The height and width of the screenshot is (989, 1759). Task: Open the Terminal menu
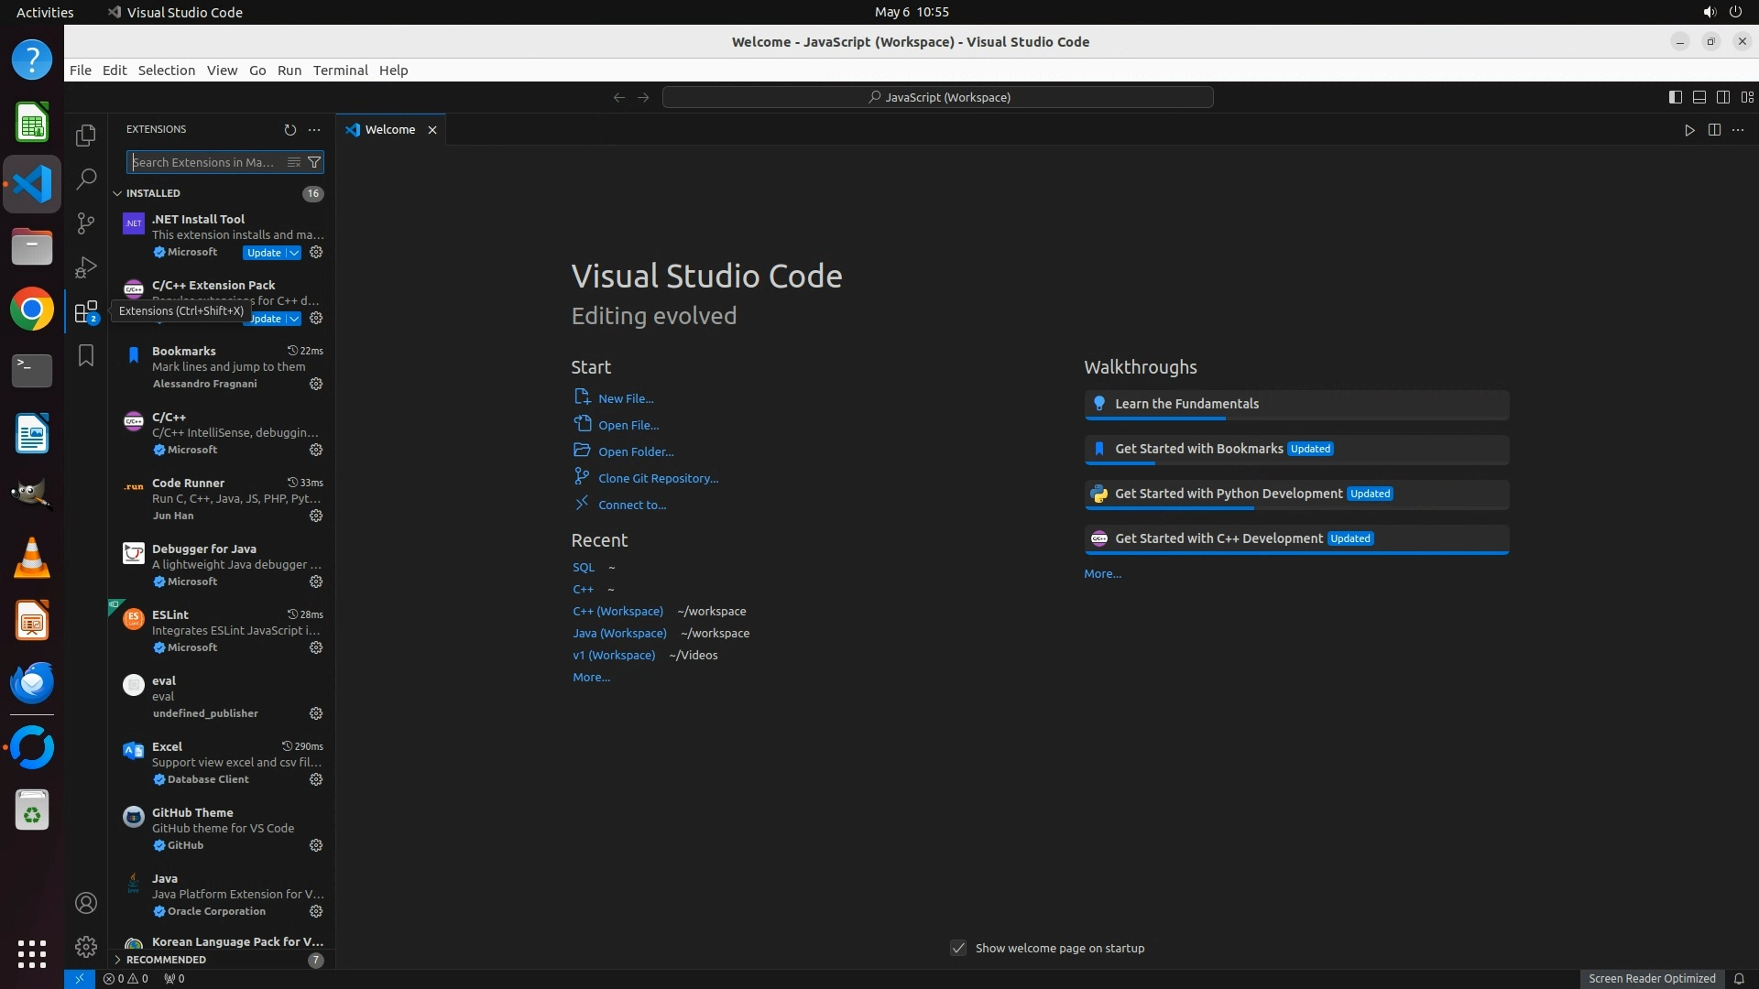[340, 71]
